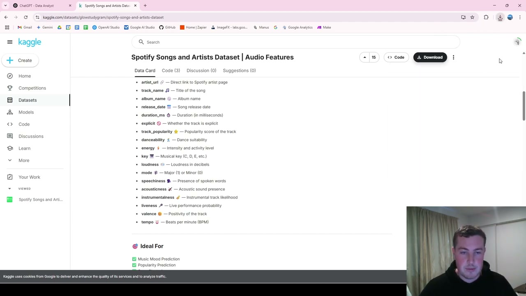Image resolution: width=526 pixels, height=296 pixels.
Task: Open the apps grid bookmark icon
Action: 7,28
